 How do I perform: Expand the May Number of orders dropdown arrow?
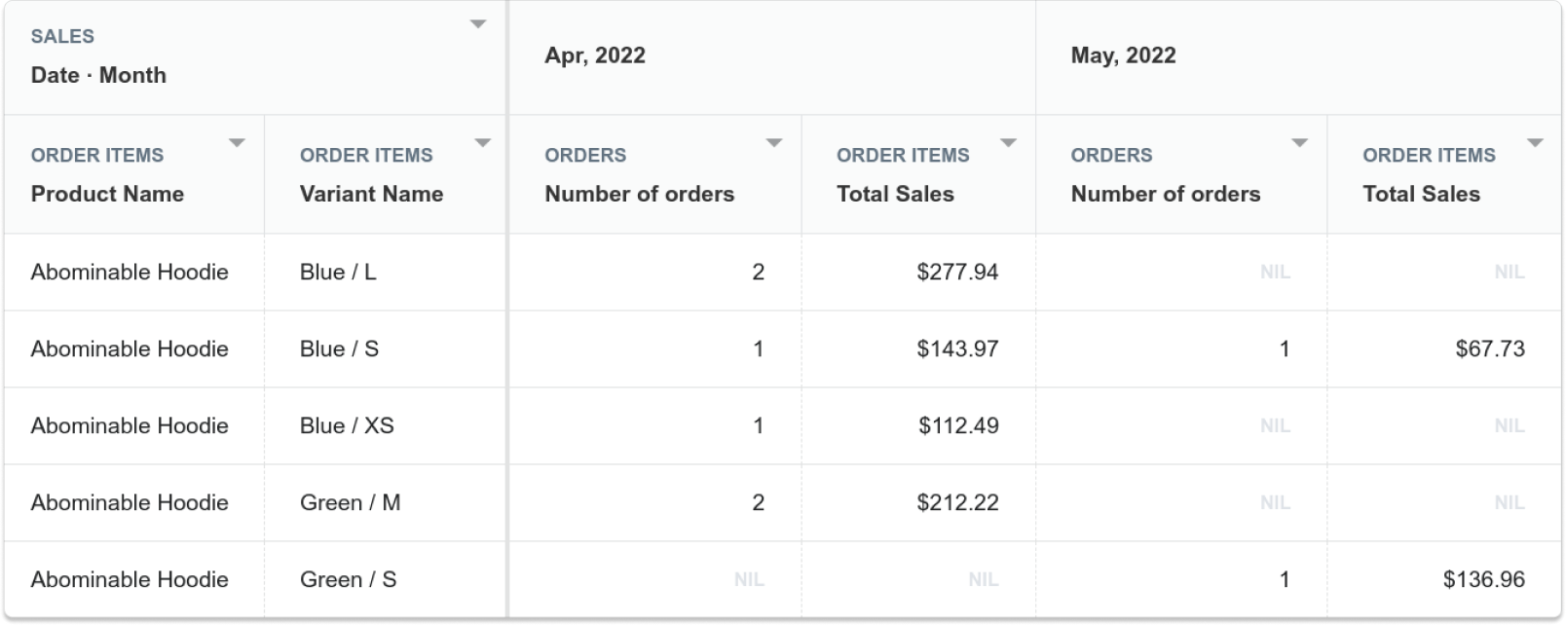click(x=1299, y=143)
